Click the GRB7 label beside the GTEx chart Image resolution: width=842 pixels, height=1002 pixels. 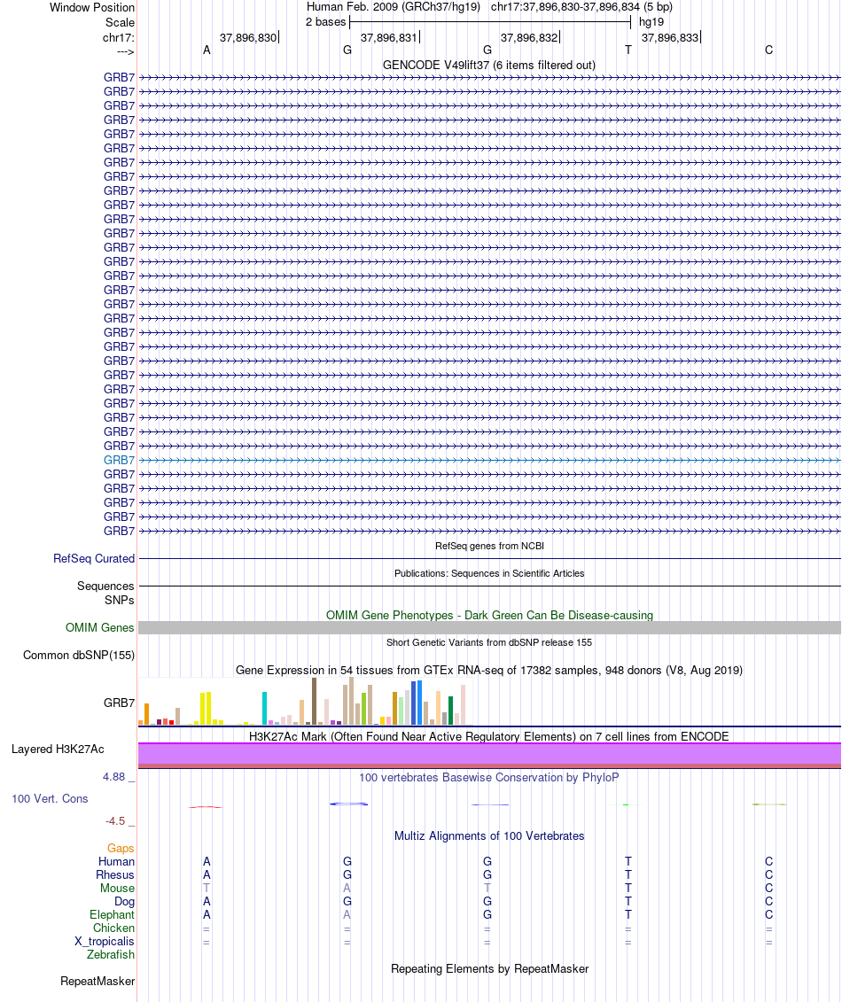click(x=119, y=703)
